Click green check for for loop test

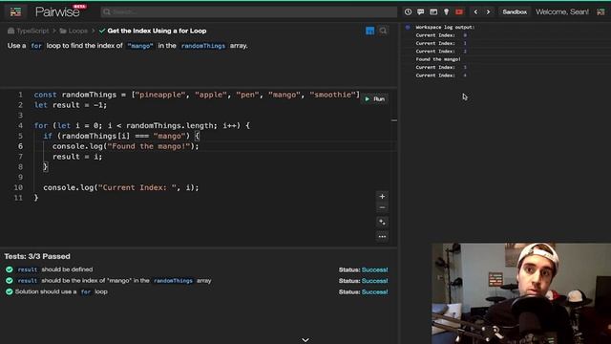[10, 291]
